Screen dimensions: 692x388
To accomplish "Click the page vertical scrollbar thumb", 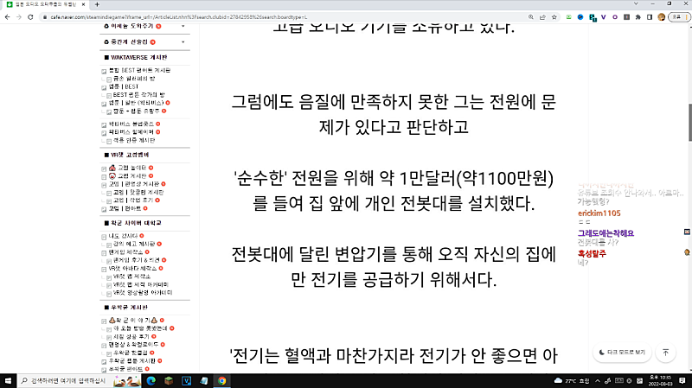I will pyautogui.click(x=689, y=123).
